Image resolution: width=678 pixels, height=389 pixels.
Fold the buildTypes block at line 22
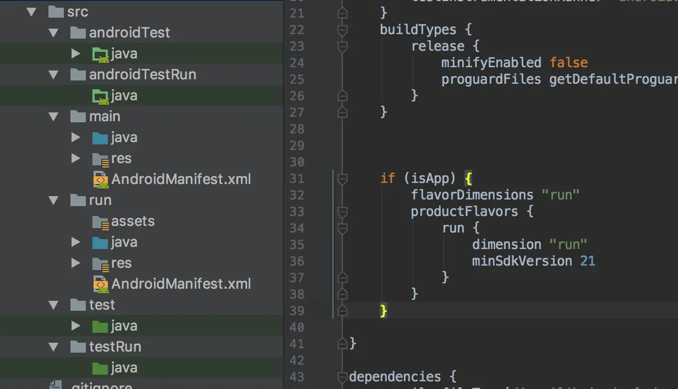pyautogui.click(x=342, y=30)
